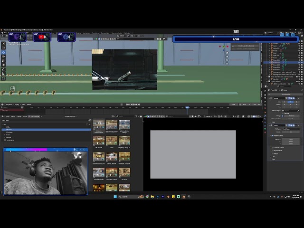Select the Transform tool in viewport toolbar

click(x=3, y=65)
